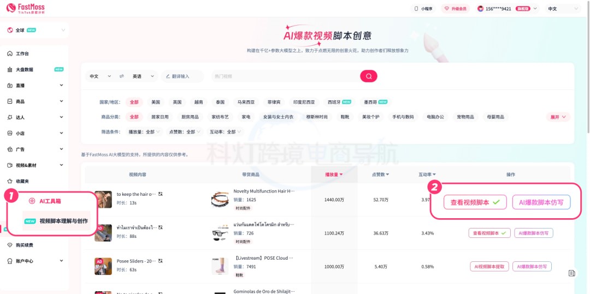Image resolution: width=590 pixels, height=294 pixels.
Task: Click the 升级会员 button
Action: click(x=455, y=9)
